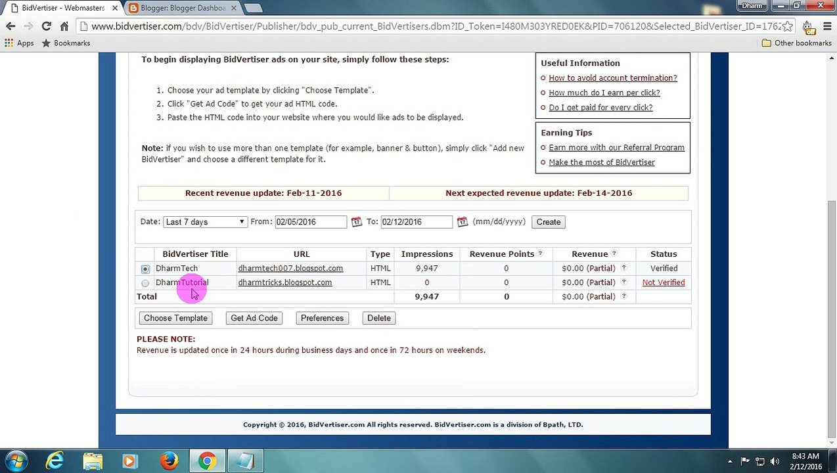Click the Not Verified status link
Viewport: 837px width, 473px height.
pos(664,282)
